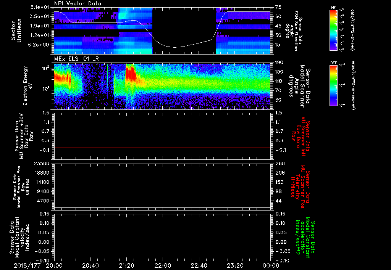Click the red intense burst in ELS spectrogram
The height and width of the screenshot is (270, 391).
click(131, 73)
